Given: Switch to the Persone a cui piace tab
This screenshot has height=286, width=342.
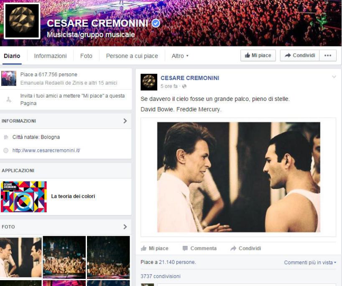Looking at the screenshot, I should click(x=132, y=56).
